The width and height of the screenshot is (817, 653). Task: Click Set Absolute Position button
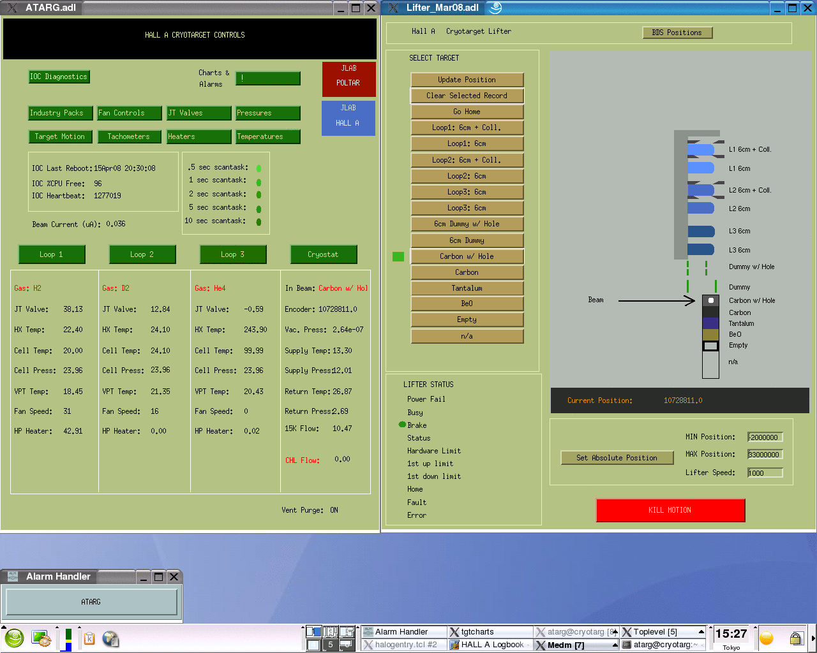617,458
